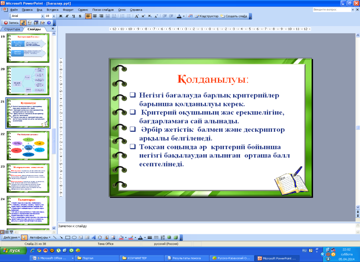Image resolution: width=360 pixels, height=262 pixels.
Task: Open Вид menu
Action: pos(39,10)
